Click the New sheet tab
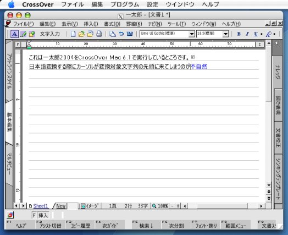Viewport: 288px width, 235px height. pyautogui.click(x=61, y=206)
